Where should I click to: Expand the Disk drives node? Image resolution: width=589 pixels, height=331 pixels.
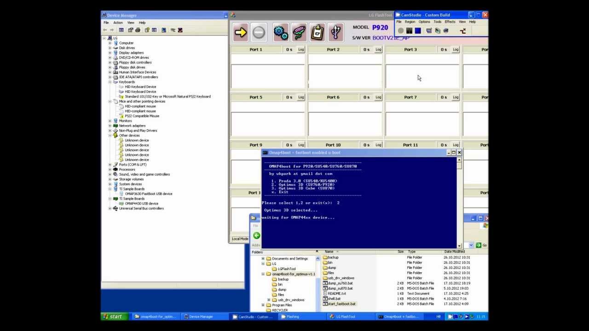110,48
